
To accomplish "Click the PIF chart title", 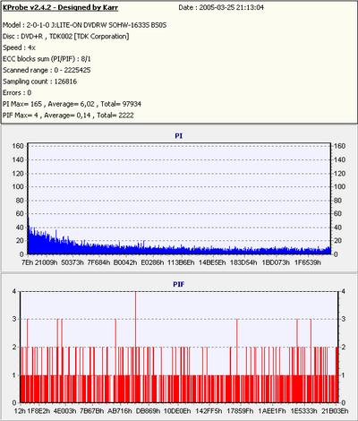I will 179,284.
